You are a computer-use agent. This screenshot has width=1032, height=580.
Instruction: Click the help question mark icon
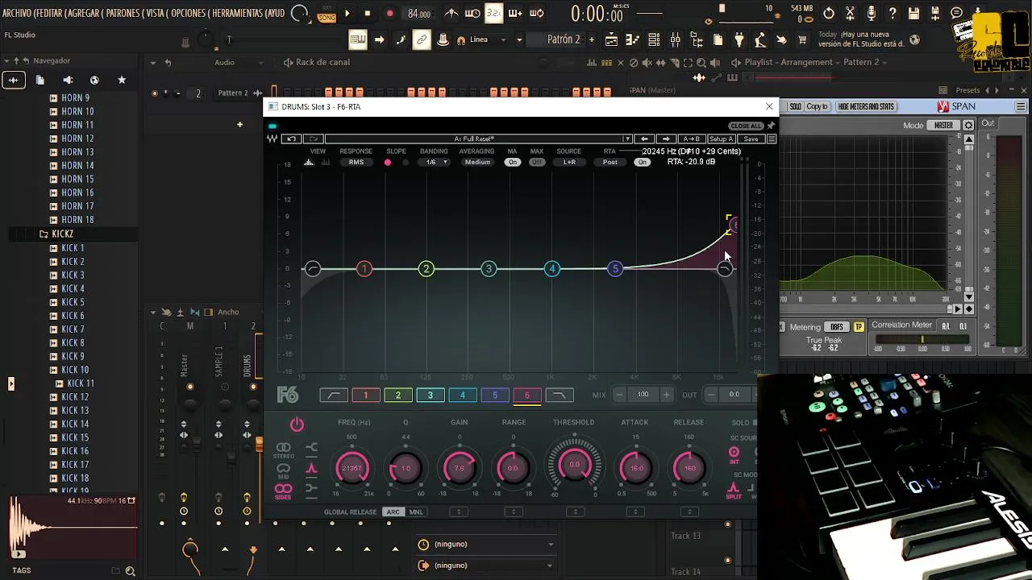[x=893, y=14]
